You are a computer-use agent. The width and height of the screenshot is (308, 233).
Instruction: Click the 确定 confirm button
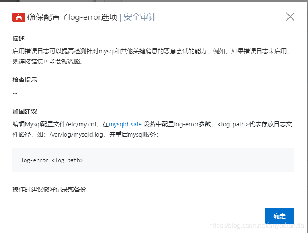pos(279,216)
